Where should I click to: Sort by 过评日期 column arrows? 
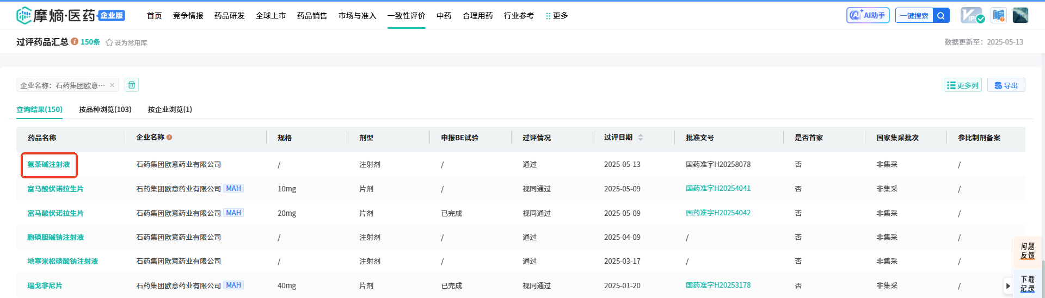coord(641,138)
